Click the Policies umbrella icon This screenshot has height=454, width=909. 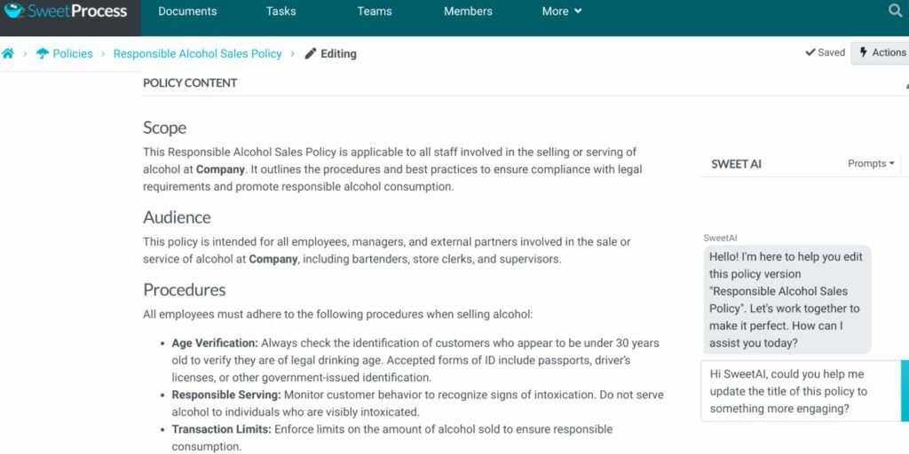43,54
